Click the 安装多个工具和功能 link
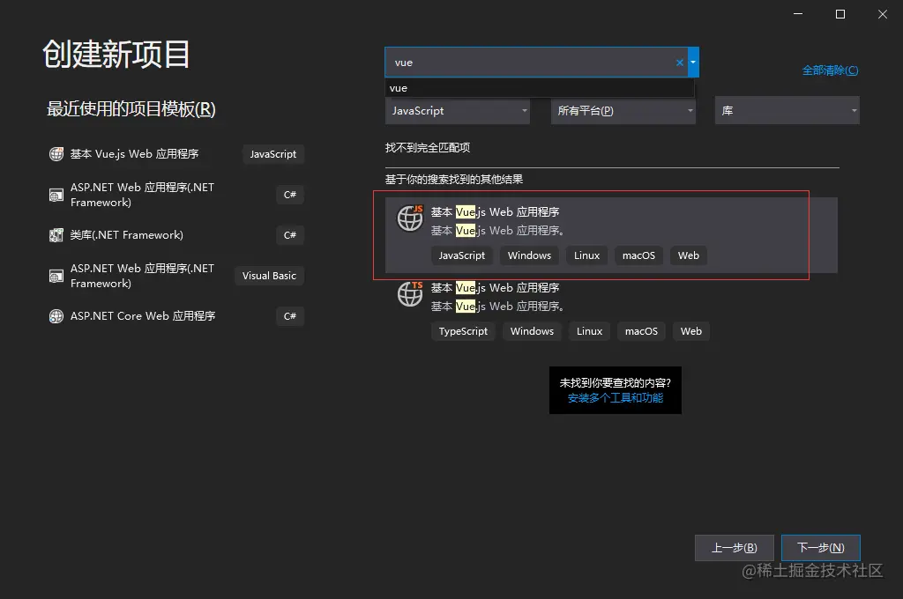 [615, 398]
